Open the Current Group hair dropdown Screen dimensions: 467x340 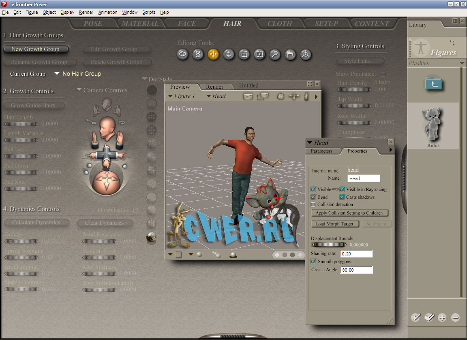[x=57, y=74]
